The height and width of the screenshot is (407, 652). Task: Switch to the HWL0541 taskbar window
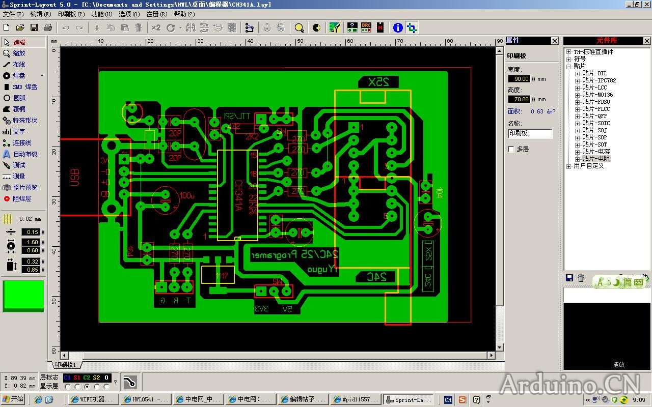click(145, 399)
